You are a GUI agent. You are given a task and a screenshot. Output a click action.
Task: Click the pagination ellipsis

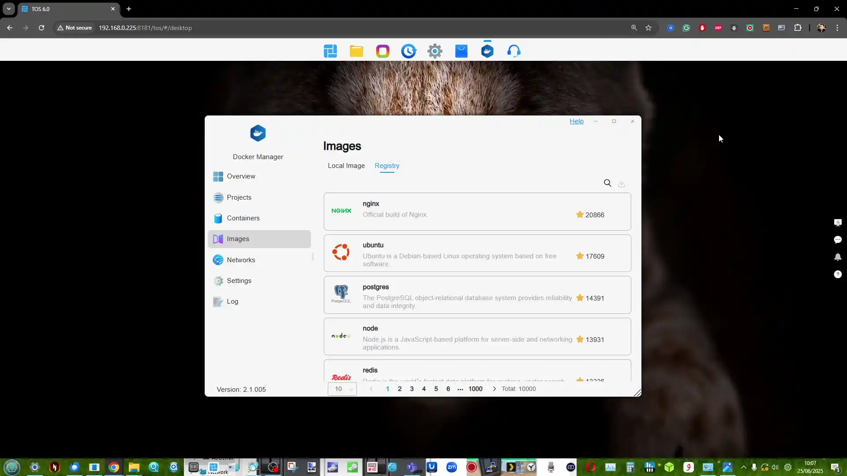(460, 389)
